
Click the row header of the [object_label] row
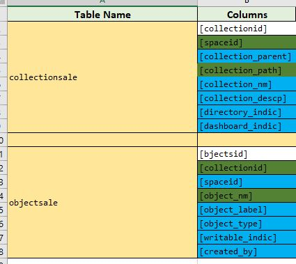[x=3, y=210]
